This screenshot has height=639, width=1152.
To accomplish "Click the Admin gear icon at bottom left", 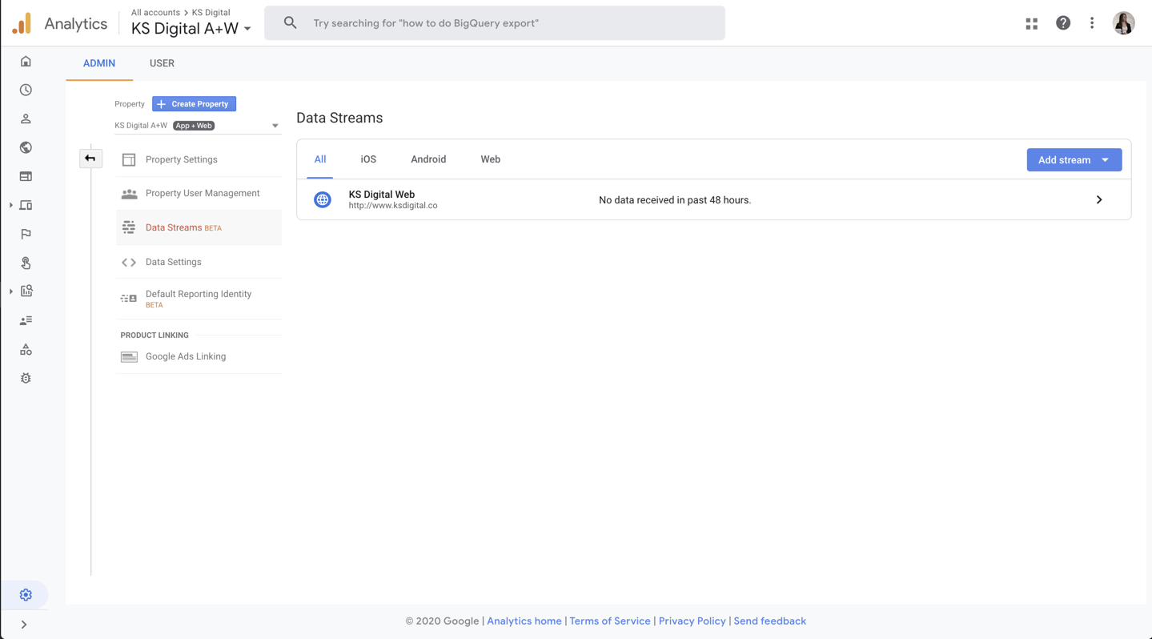I will click(x=26, y=595).
